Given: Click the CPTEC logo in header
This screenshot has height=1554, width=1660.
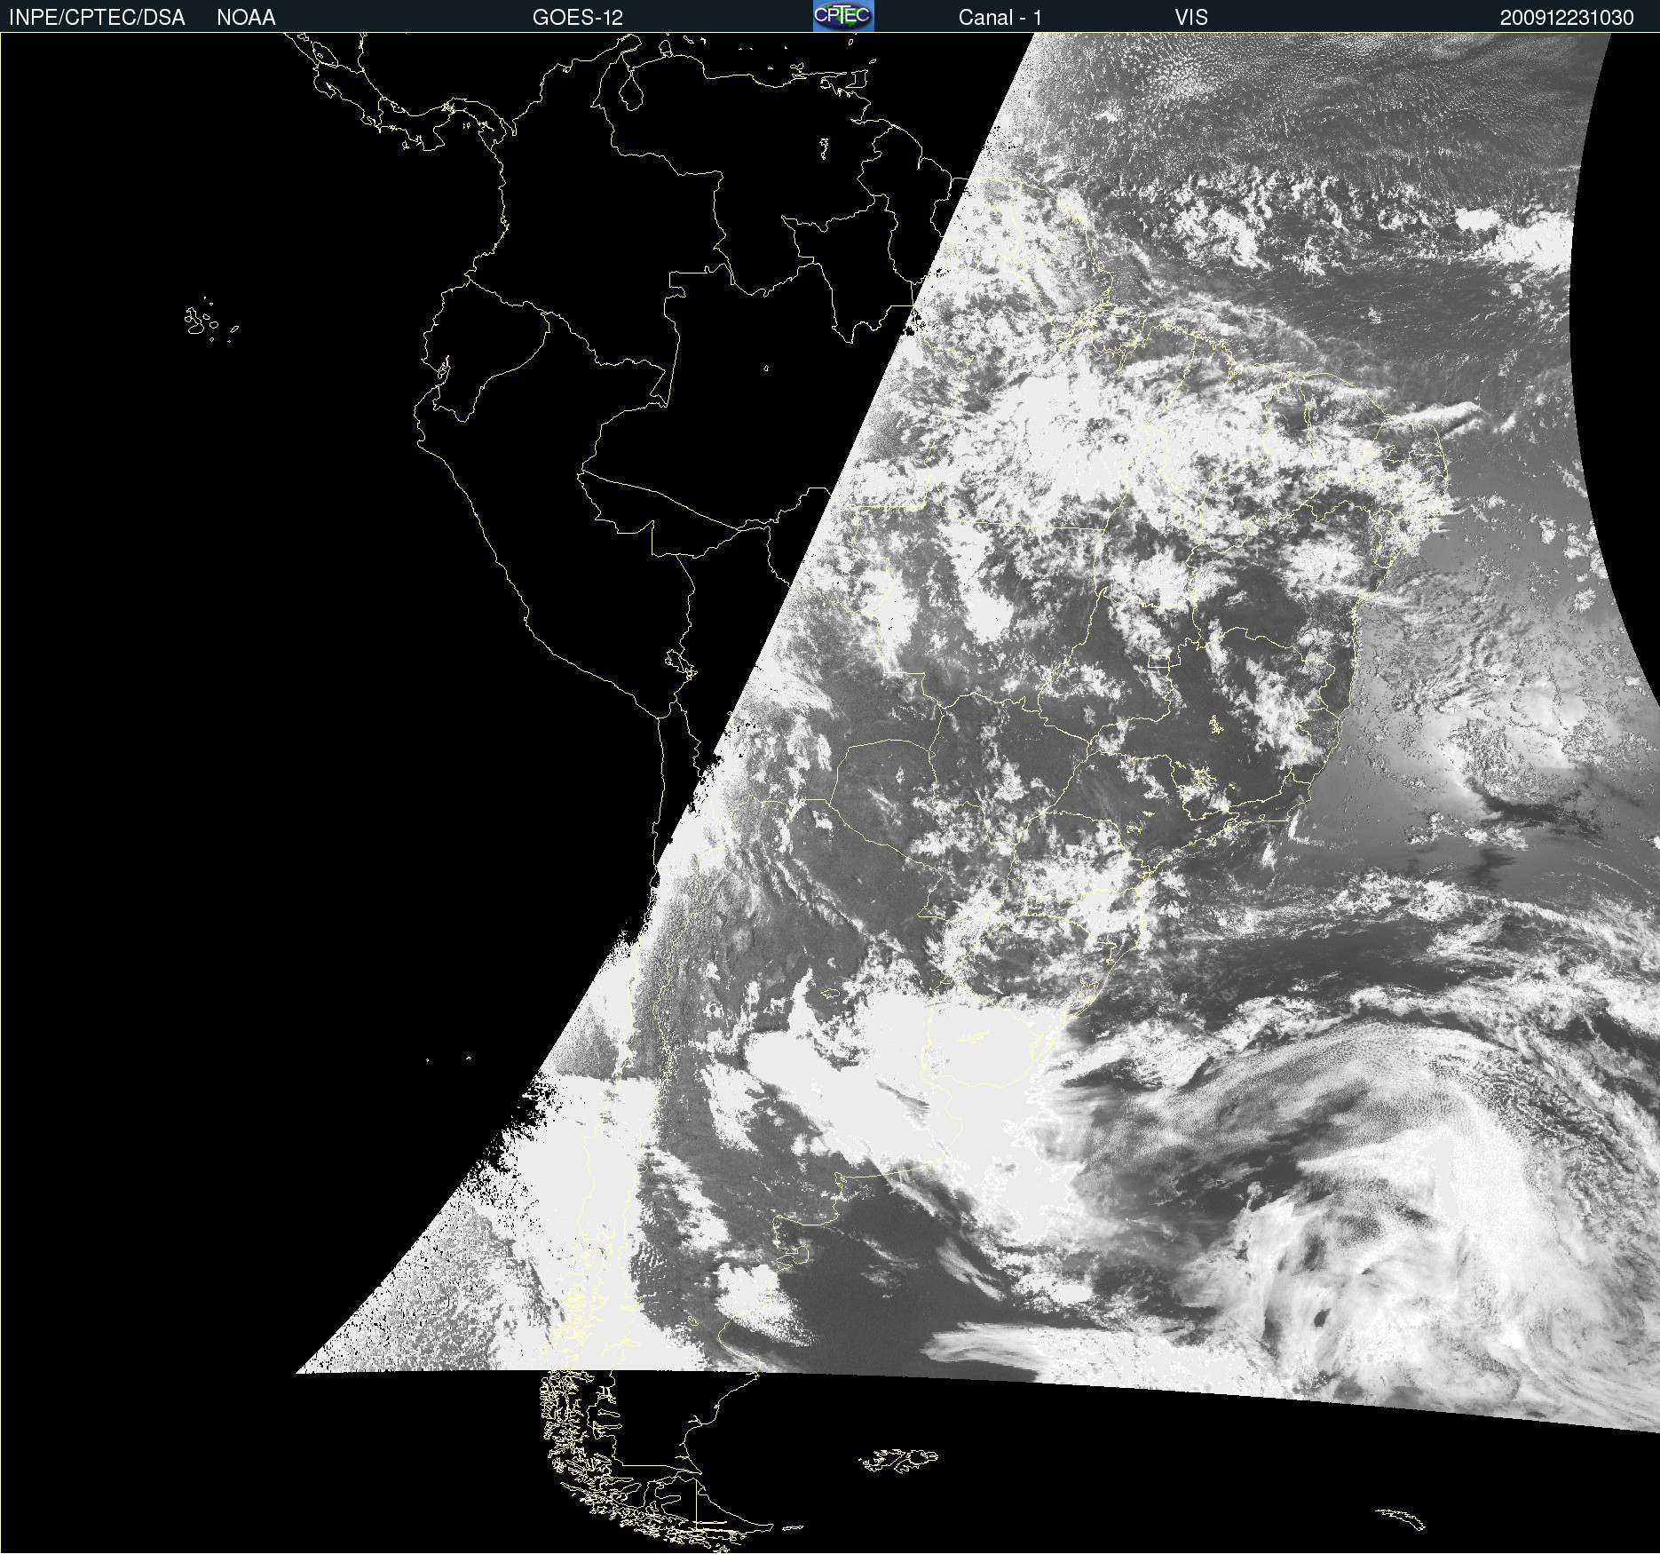Looking at the screenshot, I should point(843,16).
